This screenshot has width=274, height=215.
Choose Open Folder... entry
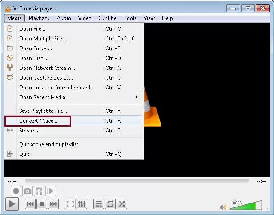pyautogui.click(x=73, y=48)
